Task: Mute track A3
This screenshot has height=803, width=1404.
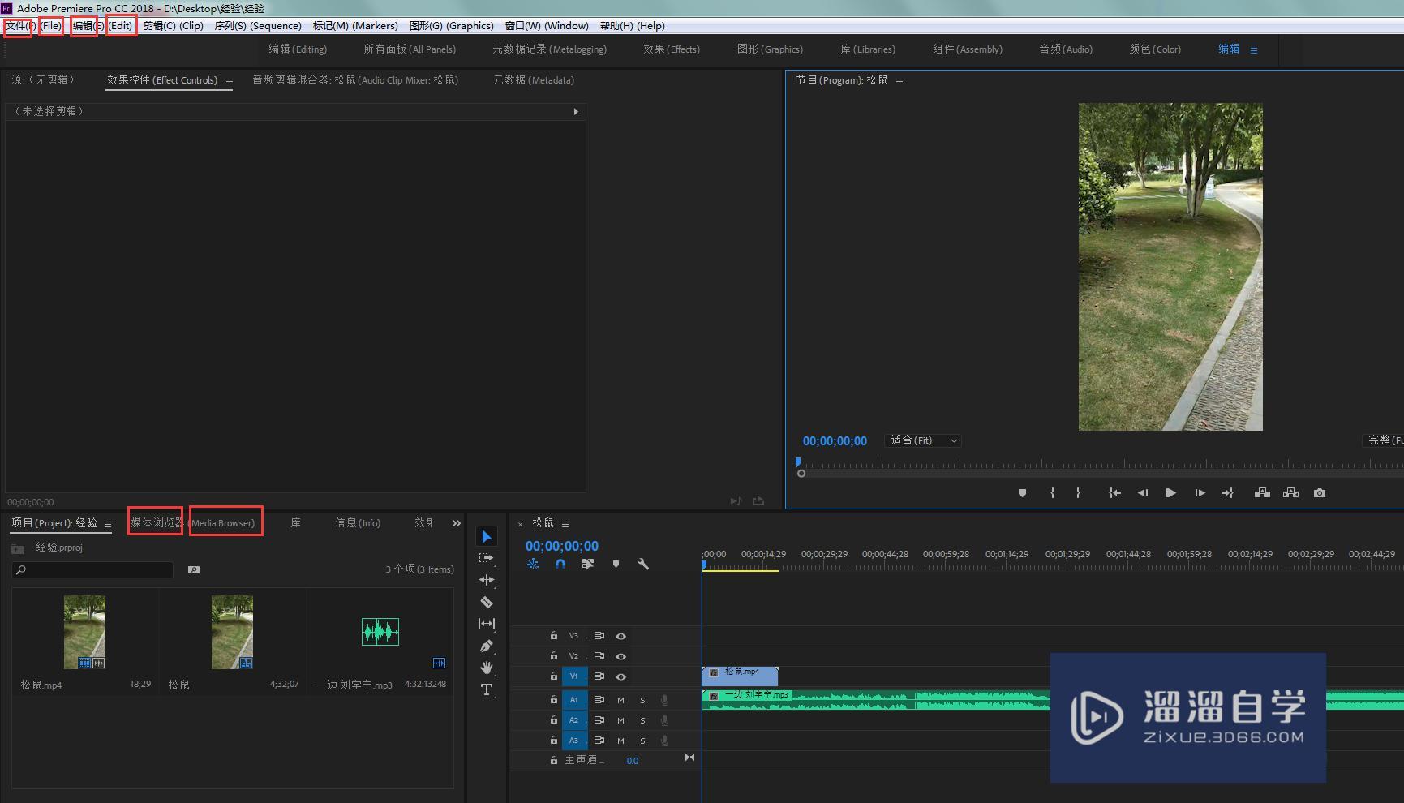Action: 620,741
